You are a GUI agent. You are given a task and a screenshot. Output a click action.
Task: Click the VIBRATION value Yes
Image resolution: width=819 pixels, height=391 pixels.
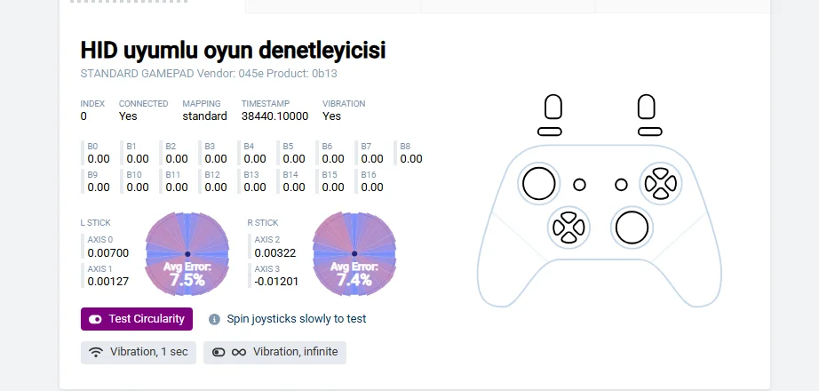point(331,116)
